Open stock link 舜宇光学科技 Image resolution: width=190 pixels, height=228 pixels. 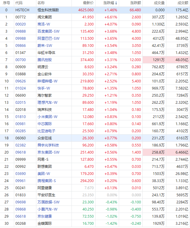[x=48, y=145]
